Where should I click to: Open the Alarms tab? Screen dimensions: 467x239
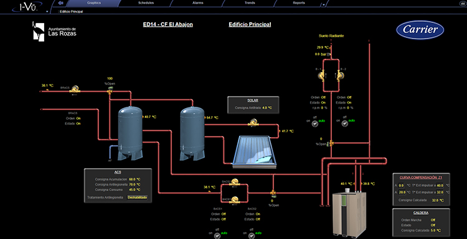[198, 3]
